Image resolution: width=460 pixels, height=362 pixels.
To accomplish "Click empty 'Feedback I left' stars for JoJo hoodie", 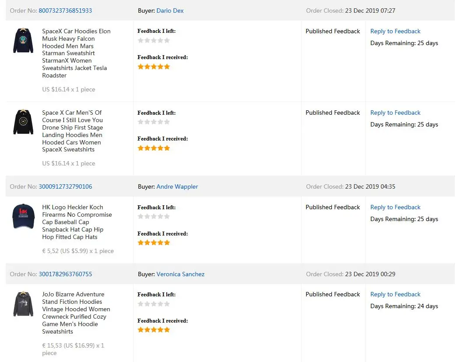I will click(x=154, y=304).
